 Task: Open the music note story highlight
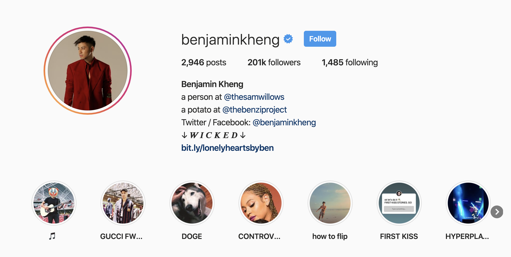click(54, 203)
